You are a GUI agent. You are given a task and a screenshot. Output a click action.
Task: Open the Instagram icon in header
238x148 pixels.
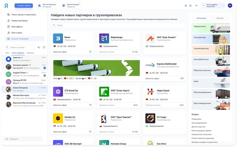pyautogui.click(x=190, y=6)
